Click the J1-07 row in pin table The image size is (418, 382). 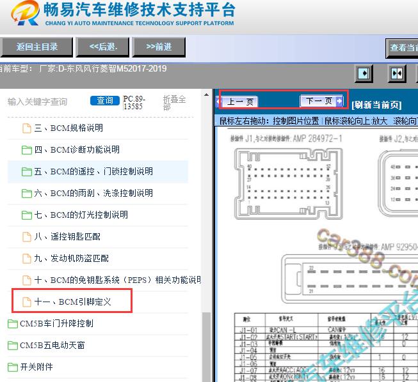(325, 371)
